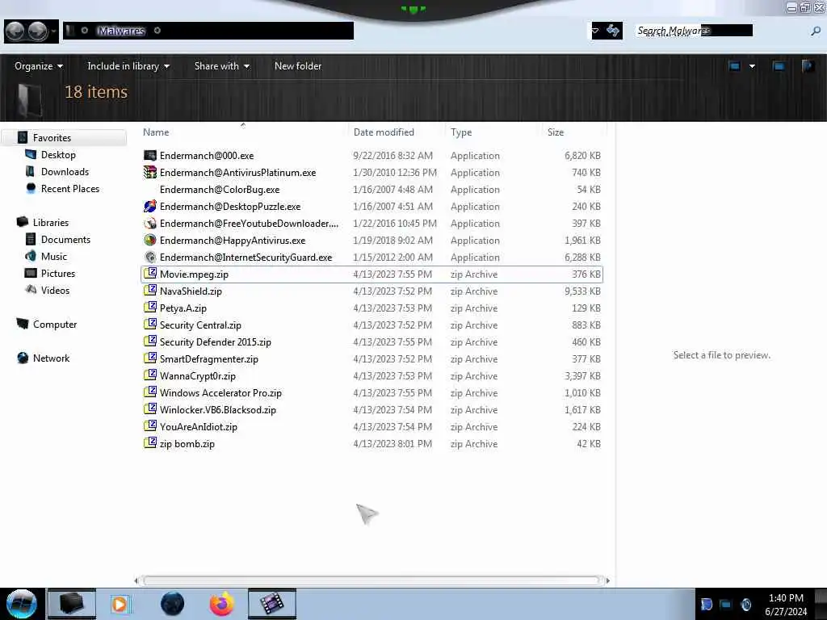
Task: Click the refresh button beside address bar
Action: [x=613, y=31]
